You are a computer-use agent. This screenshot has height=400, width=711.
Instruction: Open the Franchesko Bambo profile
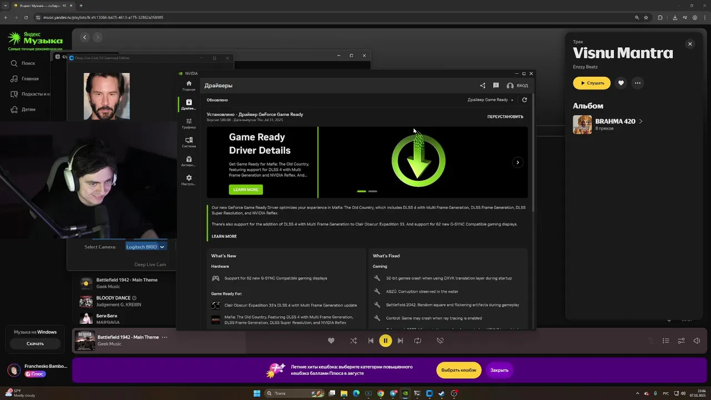pyautogui.click(x=37, y=370)
